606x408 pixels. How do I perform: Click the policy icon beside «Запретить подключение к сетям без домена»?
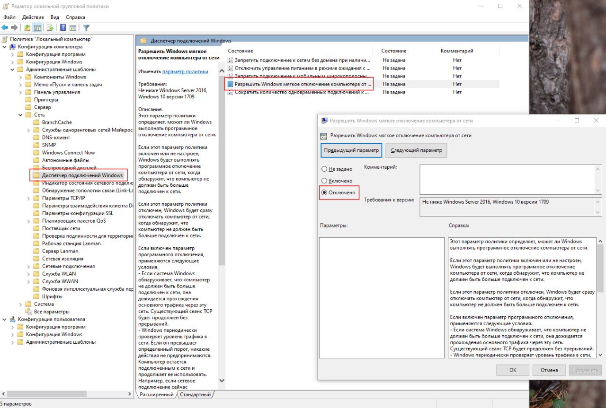[x=231, y=60]
